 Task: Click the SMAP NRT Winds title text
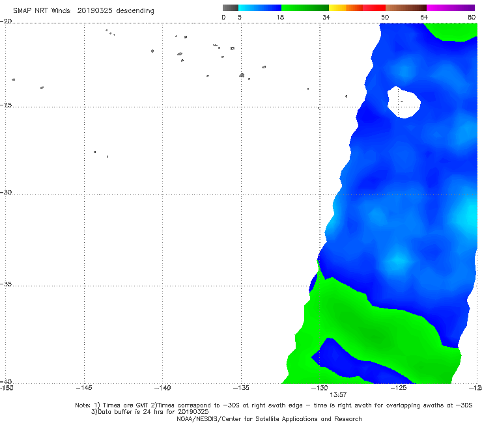(x=83, y=10)
